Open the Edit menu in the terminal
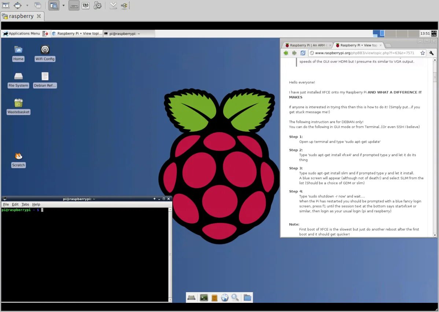439x312 pixels. [x=15, y=205]
